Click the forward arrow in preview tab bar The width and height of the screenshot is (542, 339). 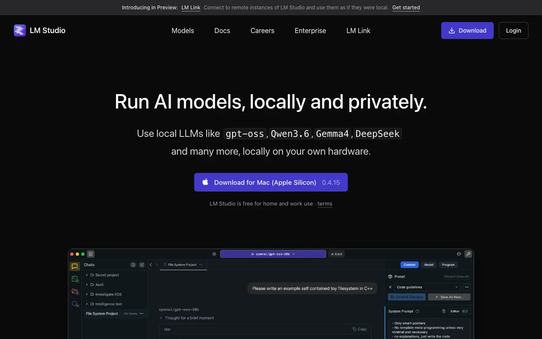click(157, 265)
